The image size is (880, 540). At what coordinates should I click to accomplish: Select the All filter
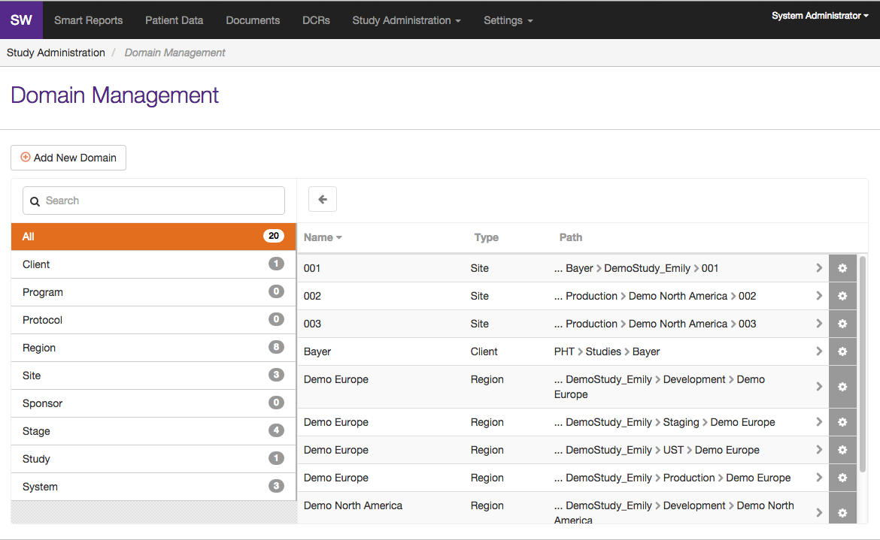pyautogui.click(x=153, y=237)
